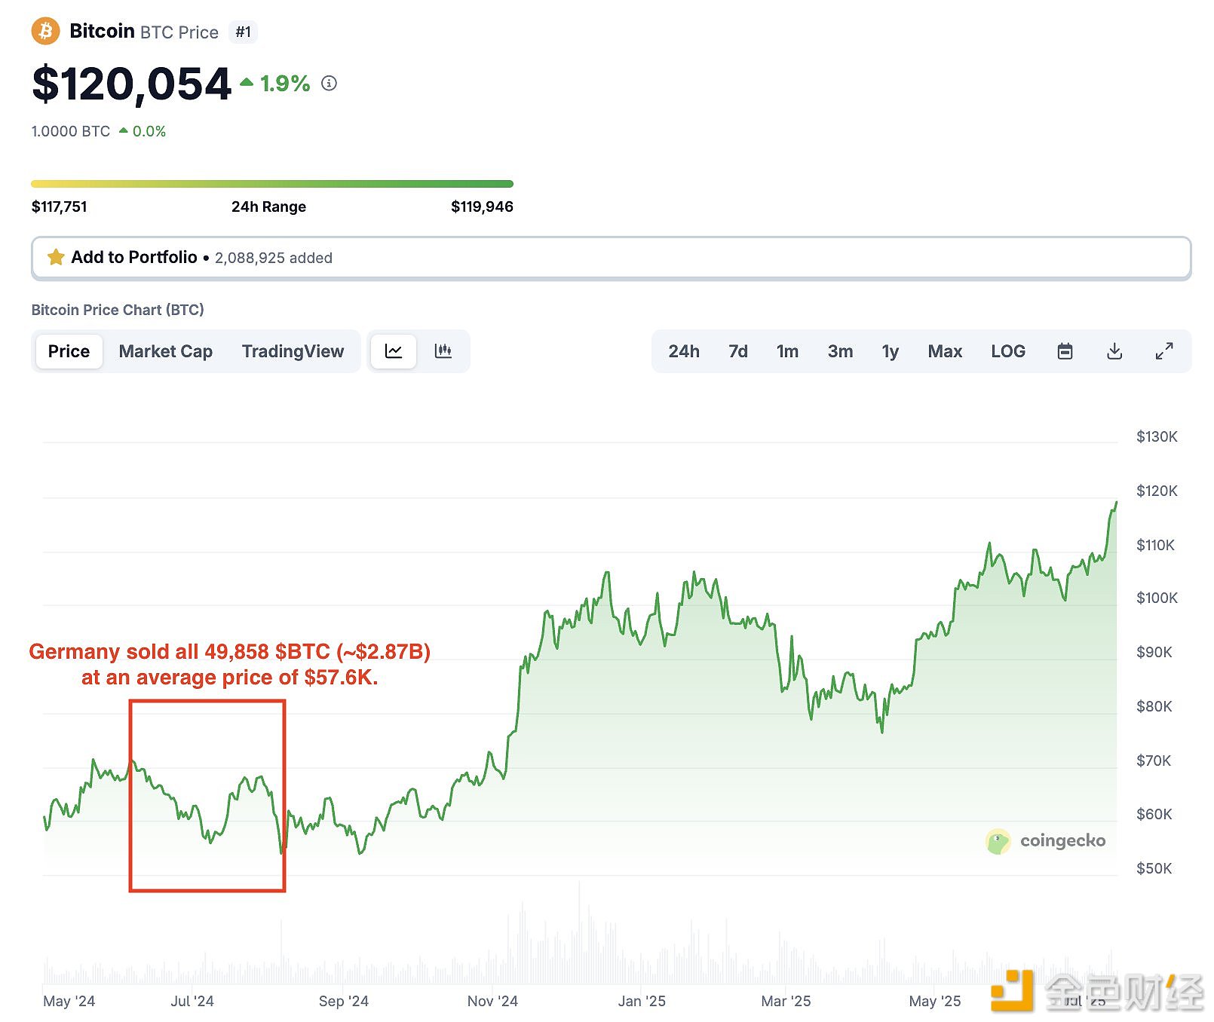This screenshot has height=1022, width=1214.
Task: Switch to candlestick chart view
Action: 443,351
